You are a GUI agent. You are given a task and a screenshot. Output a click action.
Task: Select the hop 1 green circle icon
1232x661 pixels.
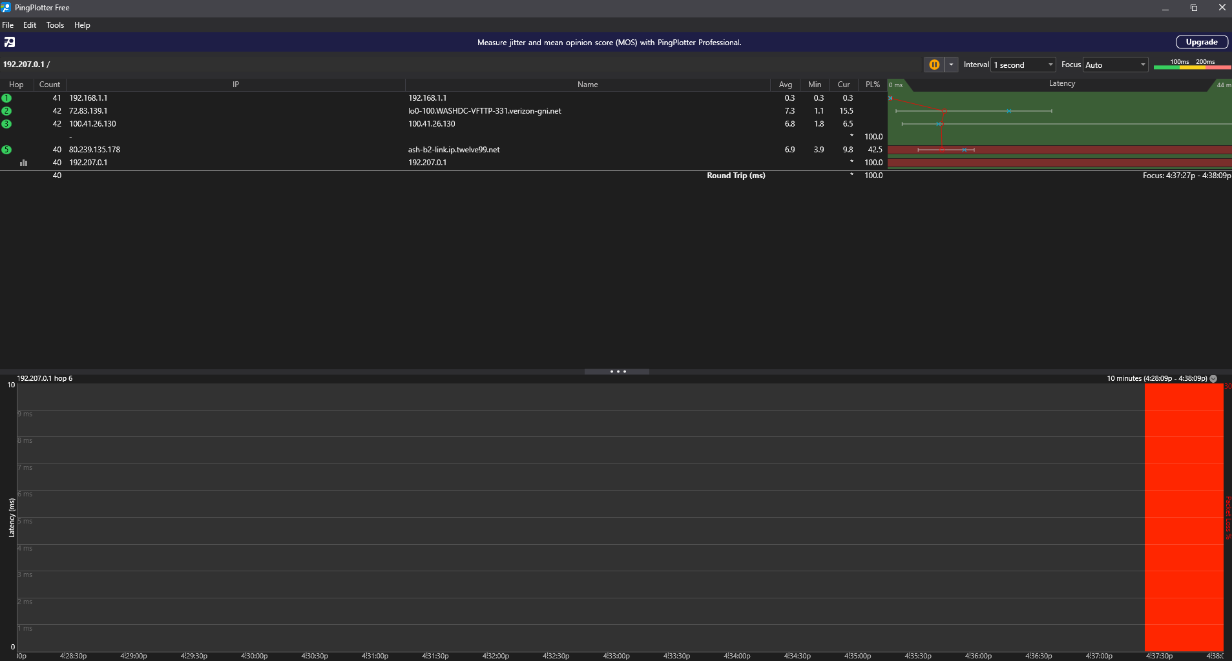6,98
